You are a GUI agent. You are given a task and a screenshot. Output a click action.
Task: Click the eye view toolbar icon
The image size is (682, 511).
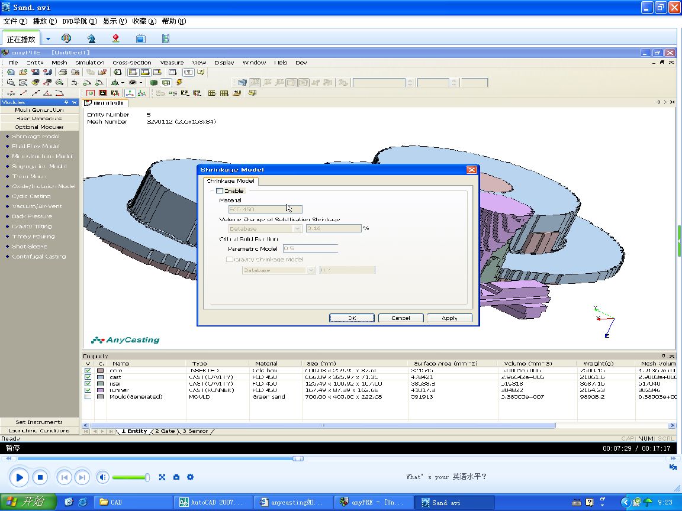pyautogui.click(x=133, y=83)
